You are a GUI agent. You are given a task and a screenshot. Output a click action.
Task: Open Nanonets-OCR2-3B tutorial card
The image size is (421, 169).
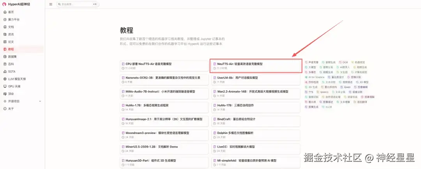(x=164, y=80)
